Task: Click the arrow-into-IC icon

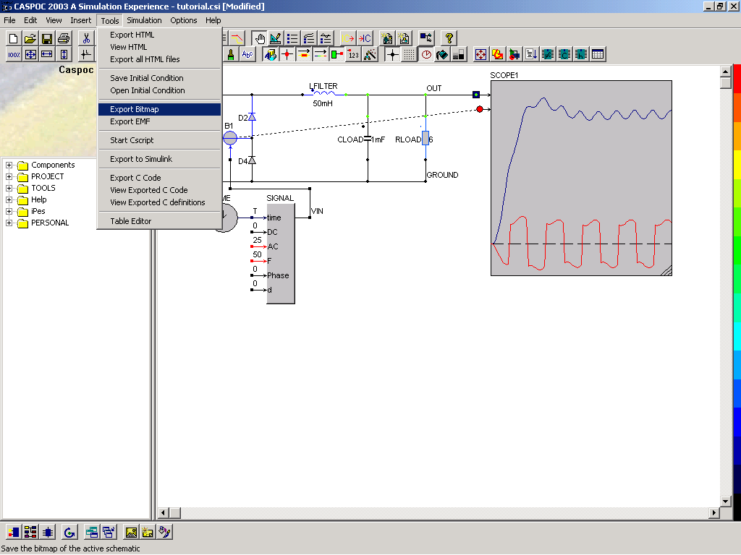Action: coord(365,38)
